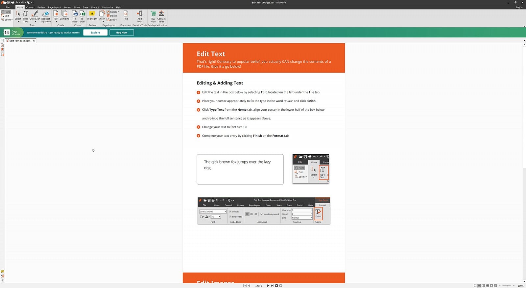526x288 pixels.
Task: Open the Comments panel at bottom left
Action: 2,272
